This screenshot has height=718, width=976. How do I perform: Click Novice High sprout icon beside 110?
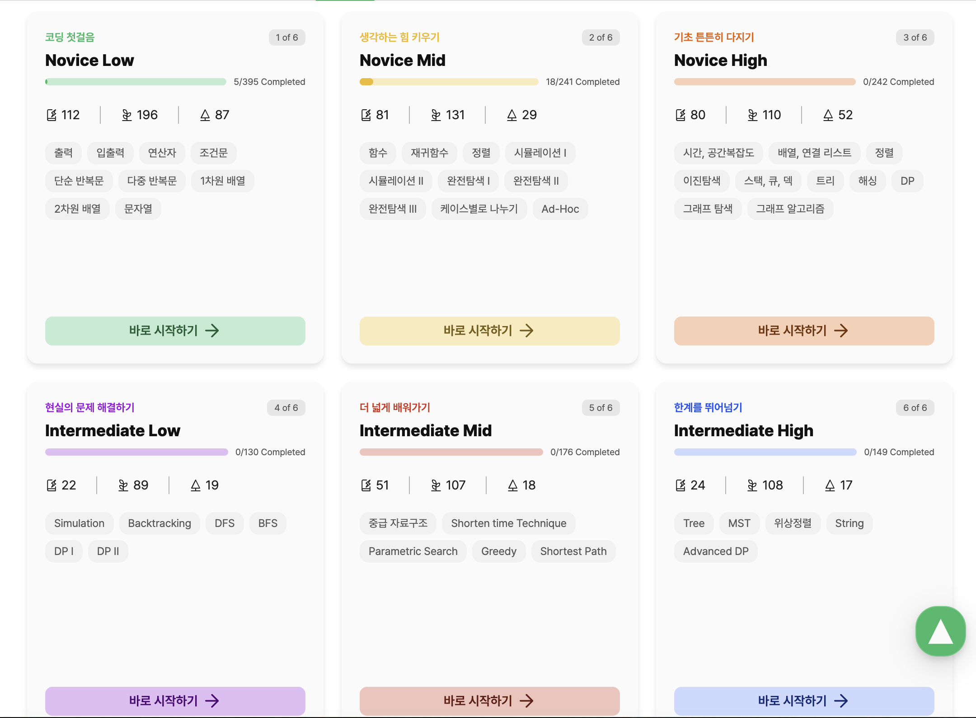[752, 115]
